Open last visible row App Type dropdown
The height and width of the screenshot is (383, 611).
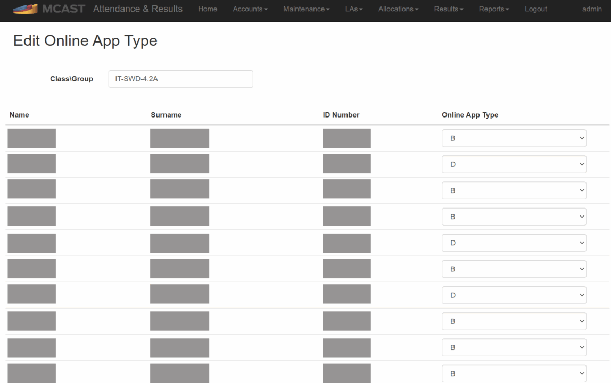(x=514, y=373)
